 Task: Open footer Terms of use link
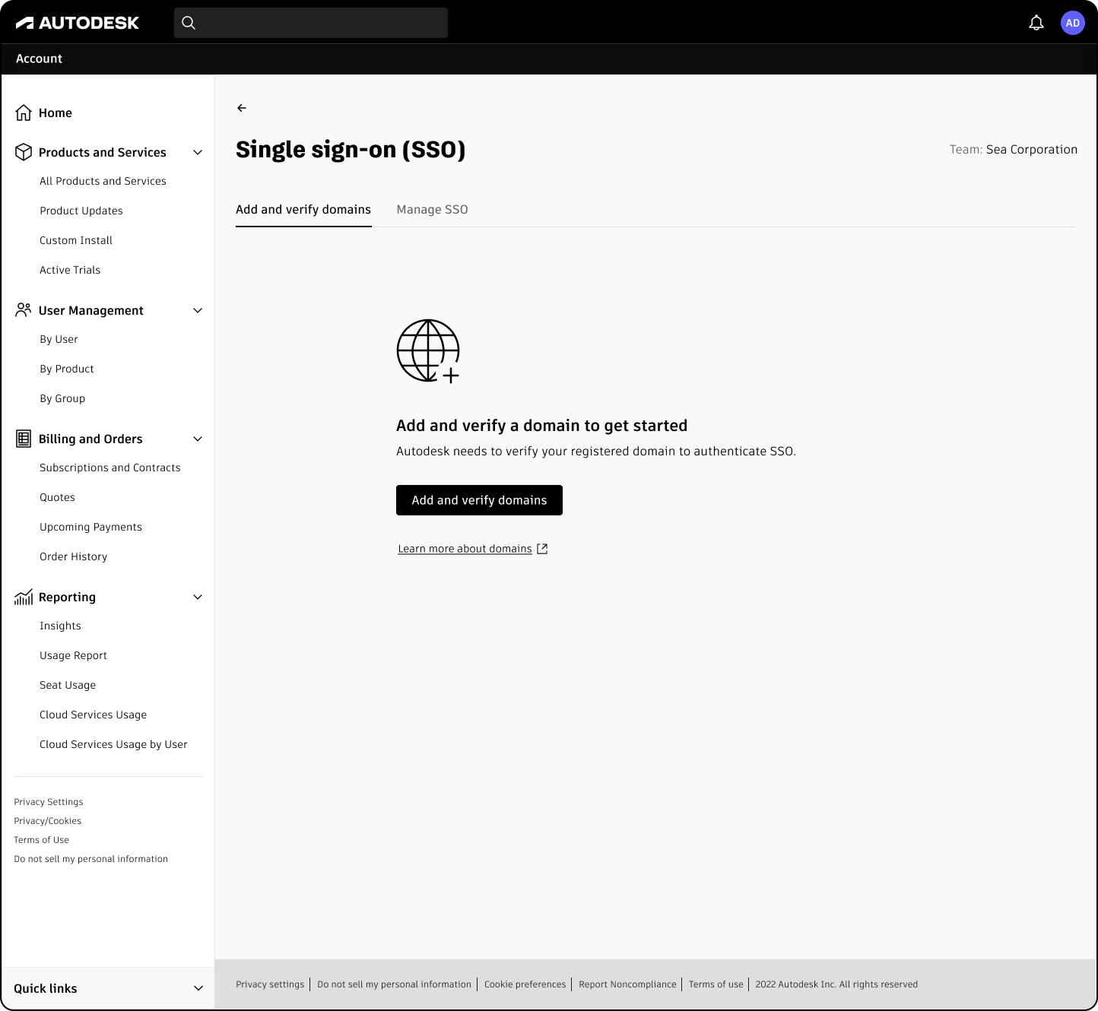pyautogui.click(x=716, y=984)
